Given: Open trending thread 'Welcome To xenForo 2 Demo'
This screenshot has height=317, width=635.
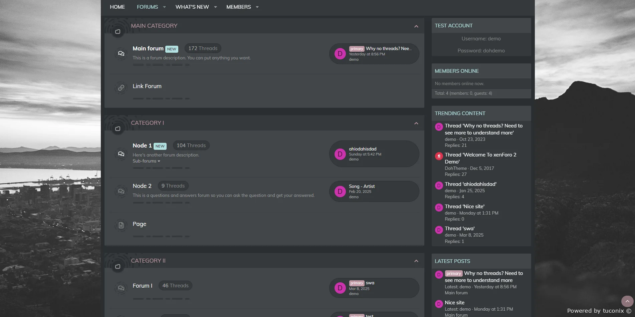Looking at the screenshot, I should click(480, 158).
